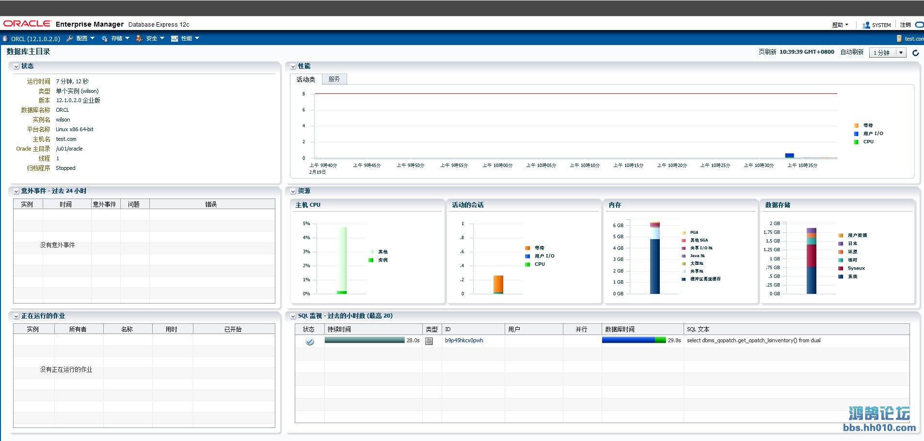This screenshot has width=924, height=441.
Task: Click the SQL type icon in monitor row
Action: point(429,341)
